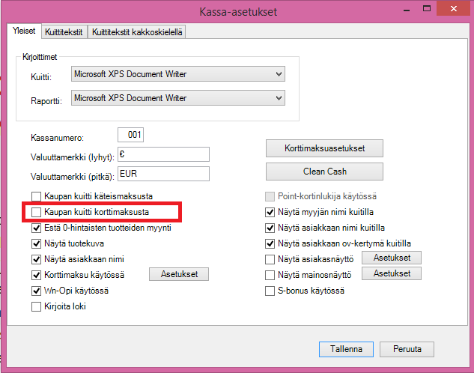The image size is (474, 373).
Task: Click the Valuuttamerkki (lyhyt) field
Action: point(162,154)
